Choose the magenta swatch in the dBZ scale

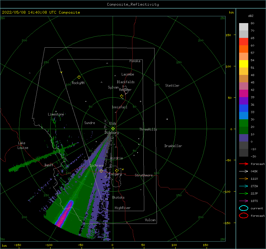(244, 93)
